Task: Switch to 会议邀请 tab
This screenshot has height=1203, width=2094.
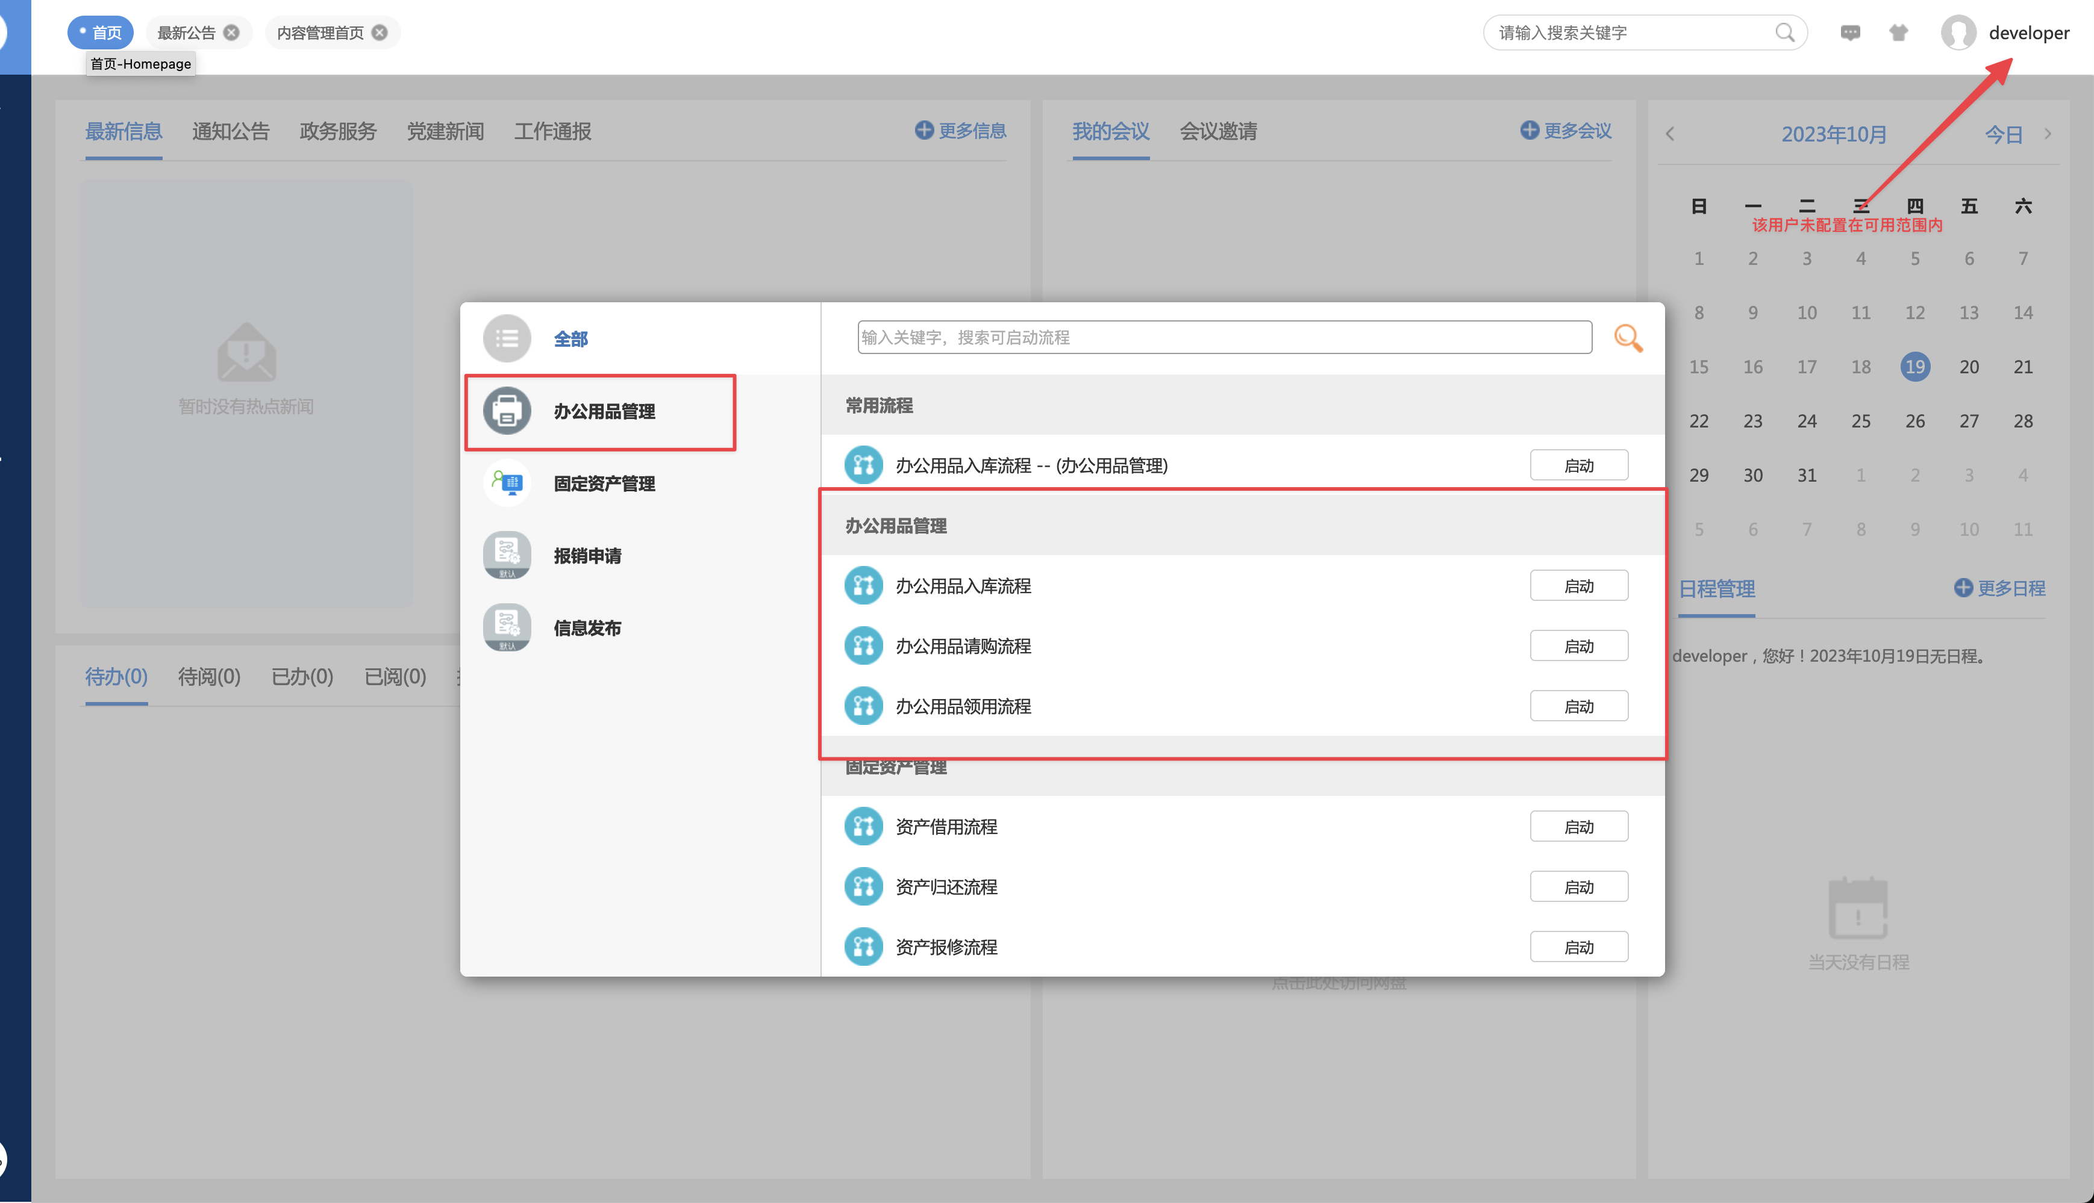Action: tap(1217, 131)
